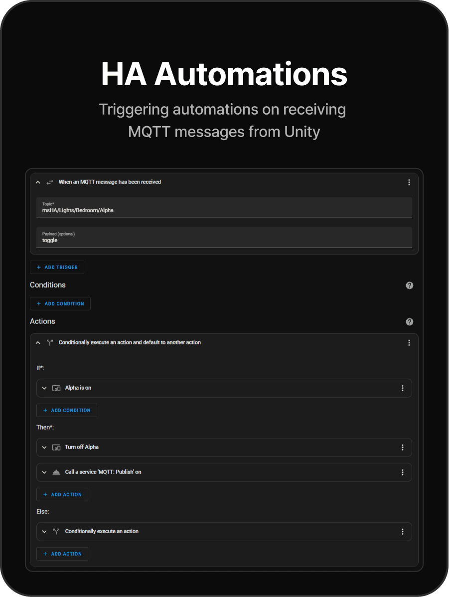Click 'Conditionally execute an action and default' title
Image resolution: width=449 pixels, height=597 pixels.
point(130,342)
